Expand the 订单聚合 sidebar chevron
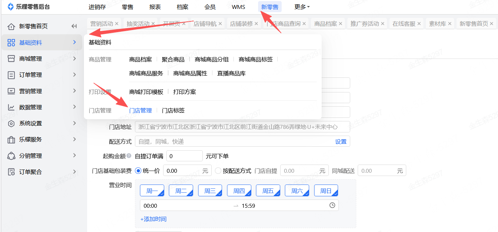This screenshot has height=232, width=498. 74,172
